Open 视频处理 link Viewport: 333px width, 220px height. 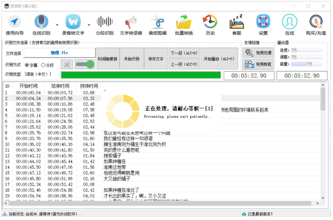[258, 53]
